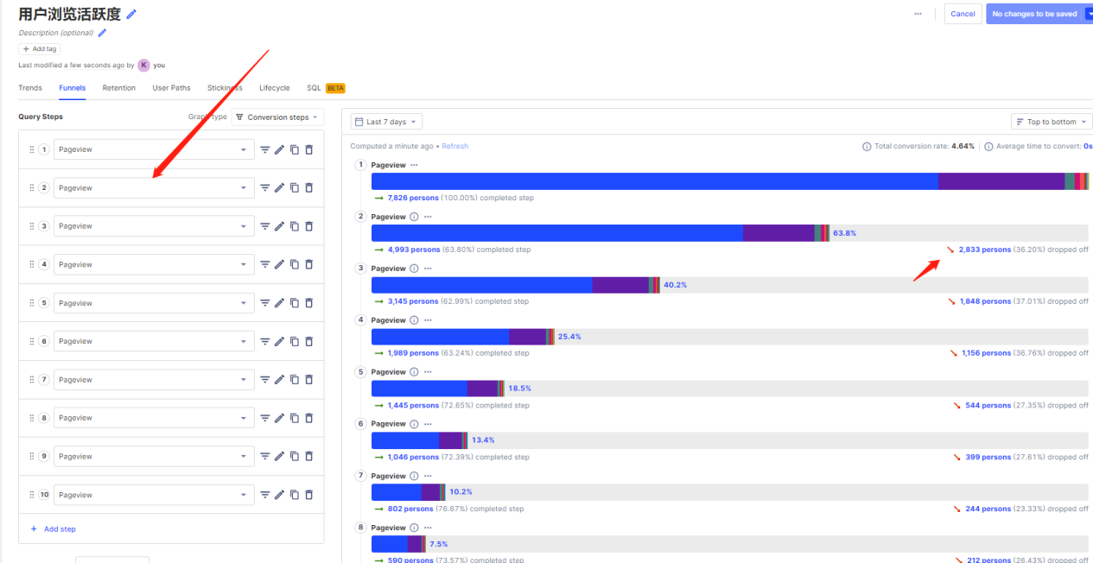Open the more options menu near Cancel
Image resolution: width=1093 pixels, height=563 pixels.
click(x=918, y=14)
